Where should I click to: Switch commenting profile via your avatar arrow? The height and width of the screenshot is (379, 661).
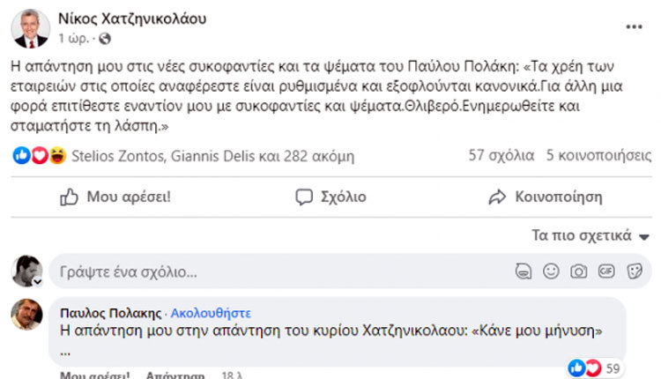pos(38,280)
